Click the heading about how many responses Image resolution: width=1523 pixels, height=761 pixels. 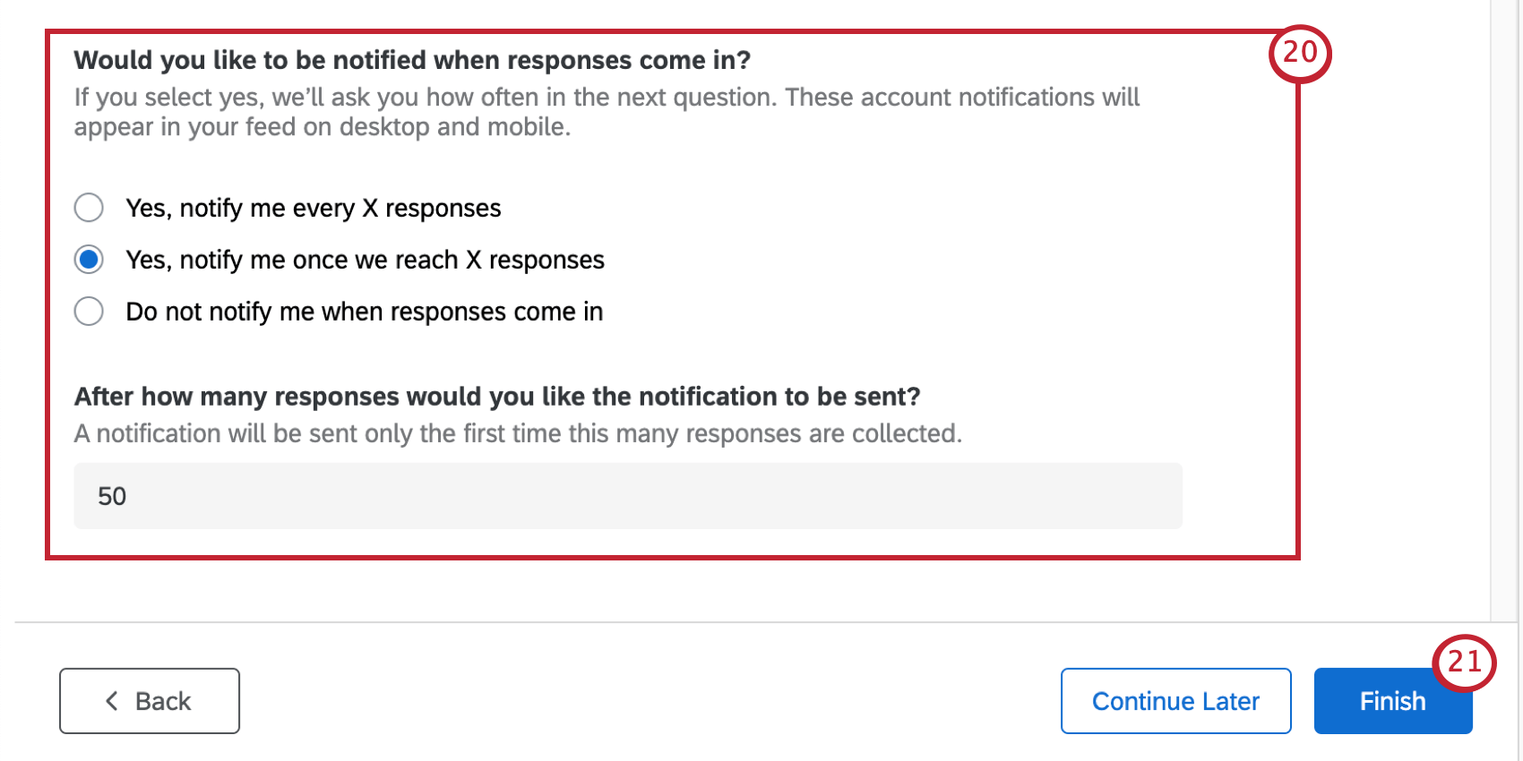[496, 396]
